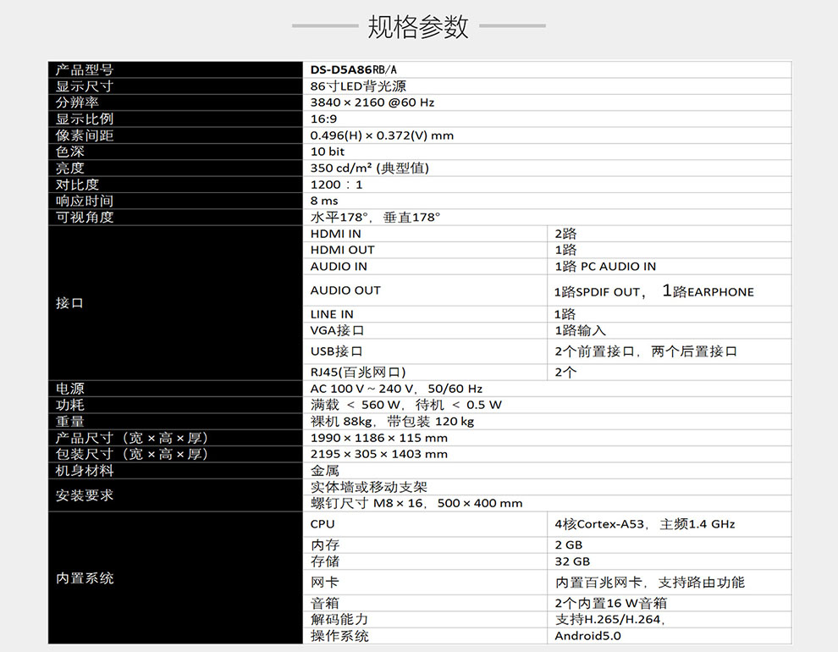Click the 实体墙或移动支架 value
The image size is (838, 652).
(x=369, y=488)
